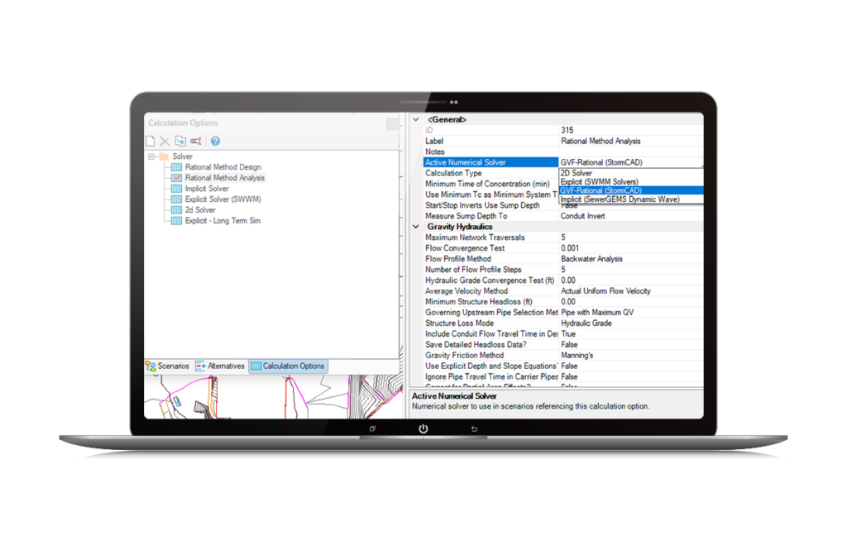847x551 pixels.
Task: Rename the selected calculation option
Action: click(196, 141)
